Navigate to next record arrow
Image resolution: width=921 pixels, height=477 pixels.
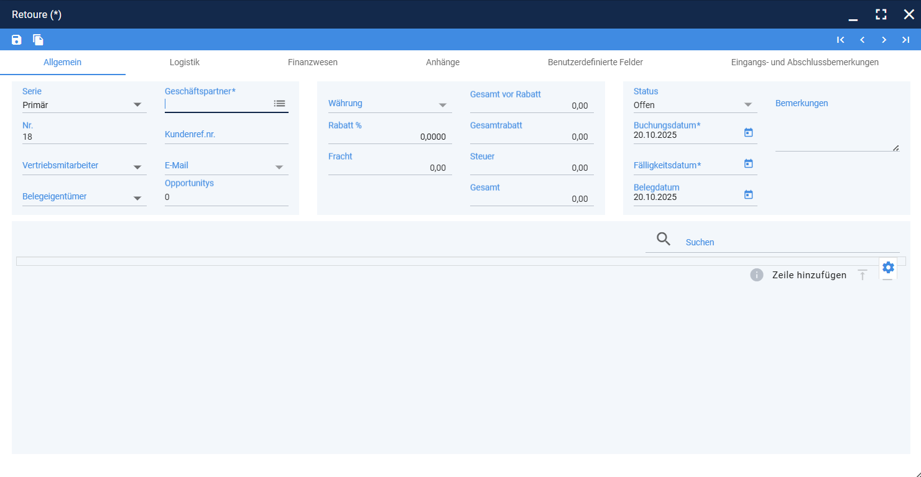[x=884, y=40]
